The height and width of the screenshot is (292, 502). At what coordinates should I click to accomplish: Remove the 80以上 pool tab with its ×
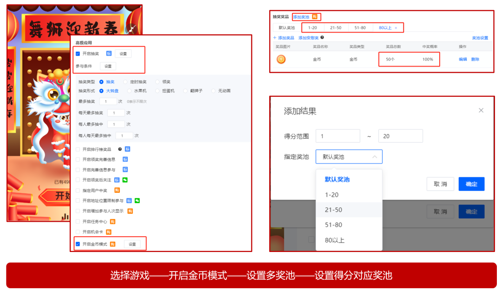[396, 28]
